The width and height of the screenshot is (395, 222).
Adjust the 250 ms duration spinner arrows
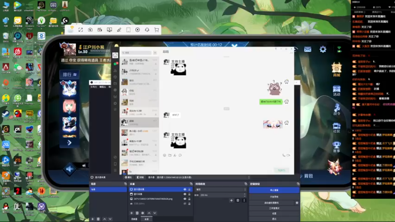click(x=244, y=195)
